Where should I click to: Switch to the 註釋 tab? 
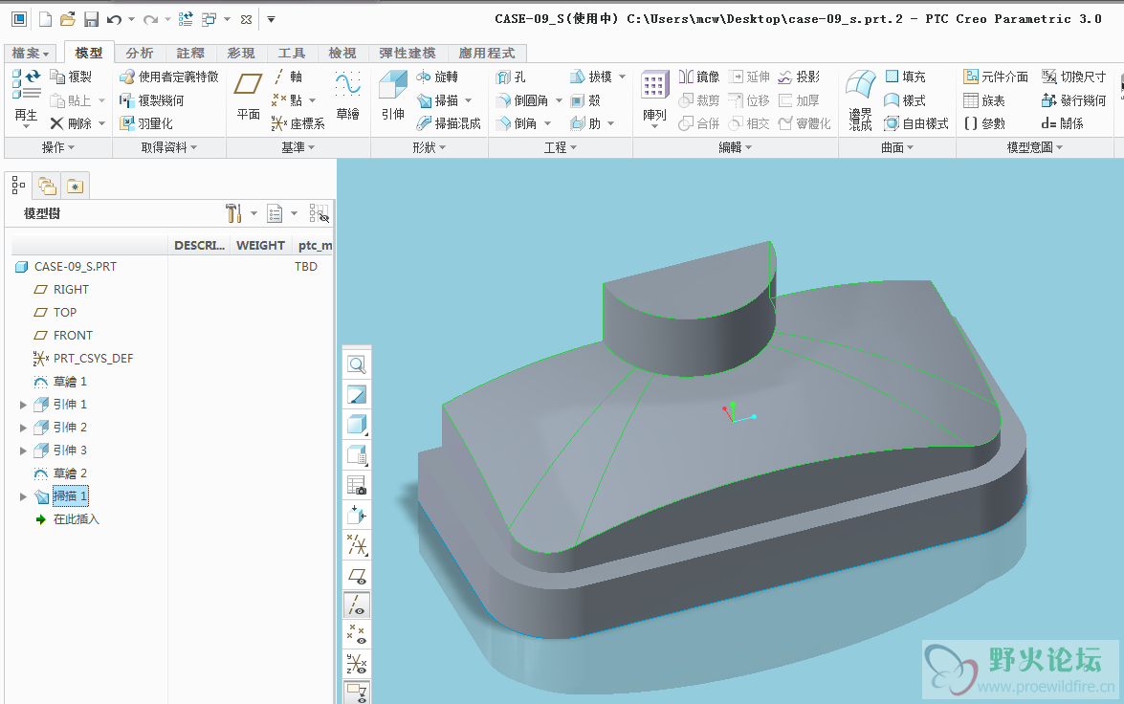click(190, 53)
